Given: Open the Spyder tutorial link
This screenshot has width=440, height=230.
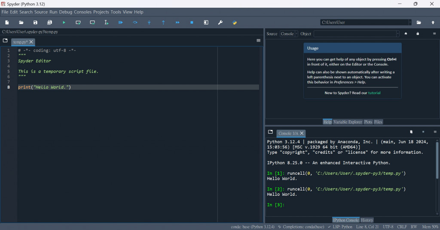Looking at the screenshot, I should (x=374, y=93).
